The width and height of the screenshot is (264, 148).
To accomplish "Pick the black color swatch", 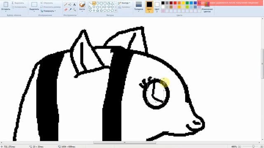I will [163, 3].
